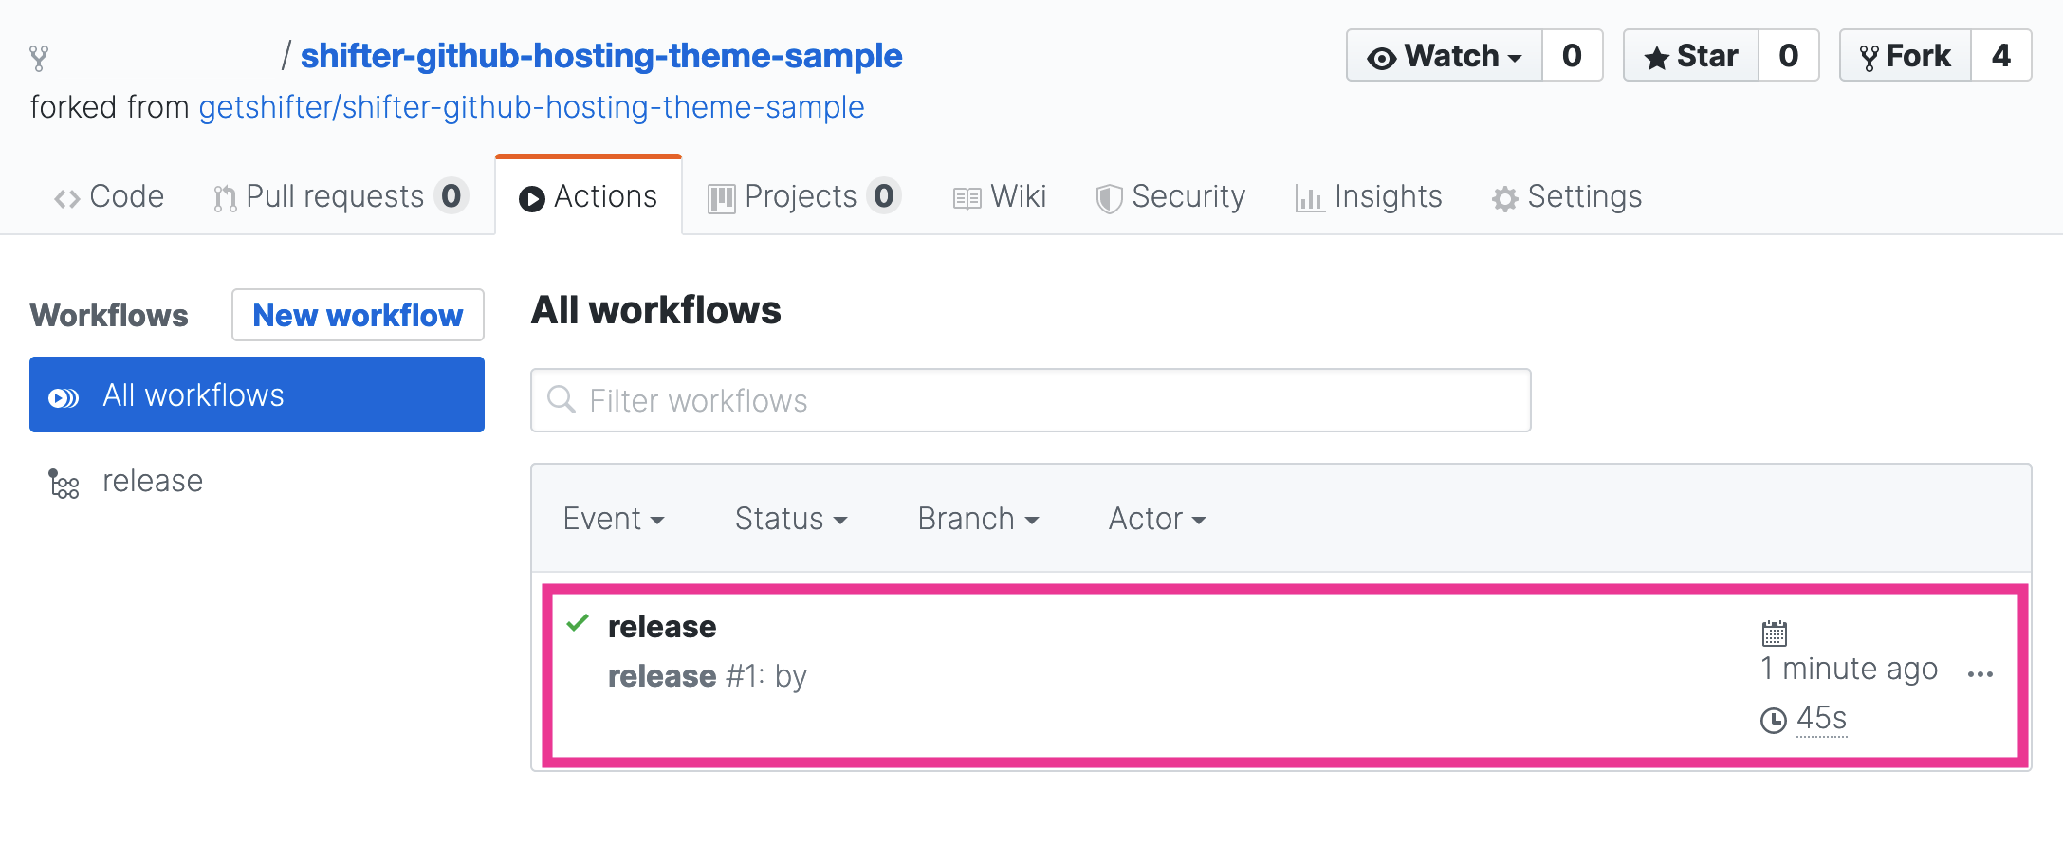
Task: Click the Star count of 0
Action: point(1789,56)
